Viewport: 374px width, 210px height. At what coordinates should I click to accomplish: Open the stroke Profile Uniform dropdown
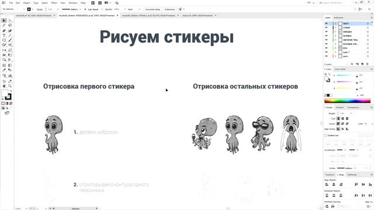[x=355, y=168]
